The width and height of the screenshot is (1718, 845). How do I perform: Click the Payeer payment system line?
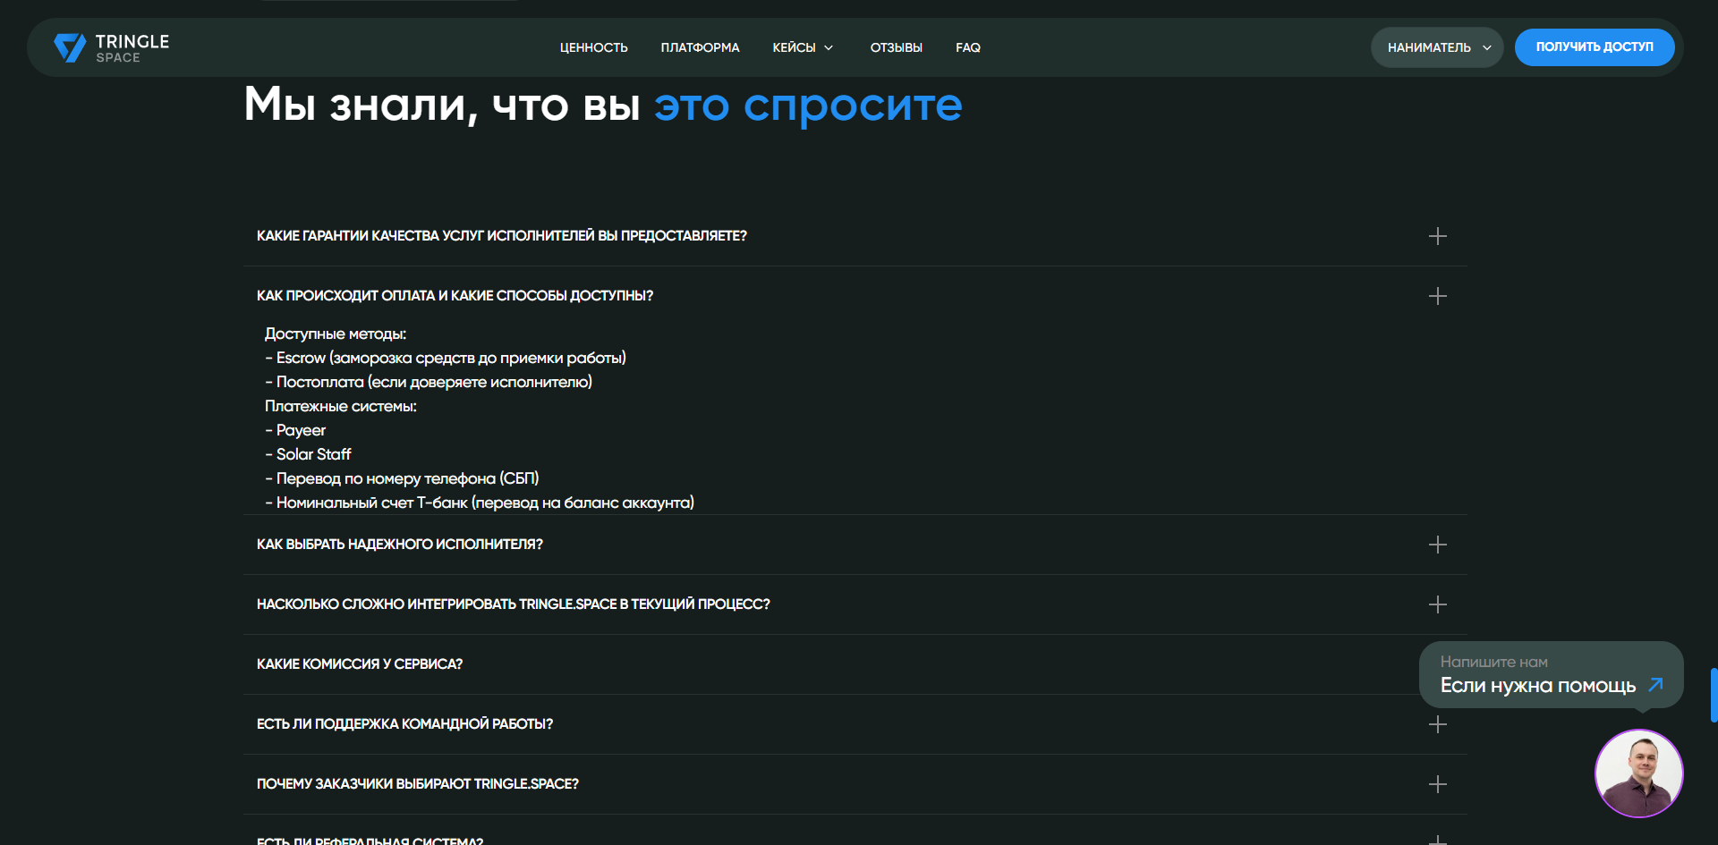coord(295,430)
